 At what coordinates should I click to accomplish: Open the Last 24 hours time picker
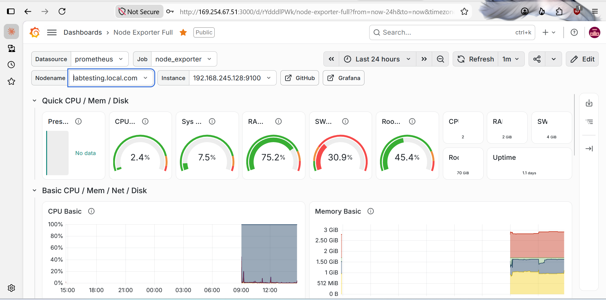coord(377,59)
